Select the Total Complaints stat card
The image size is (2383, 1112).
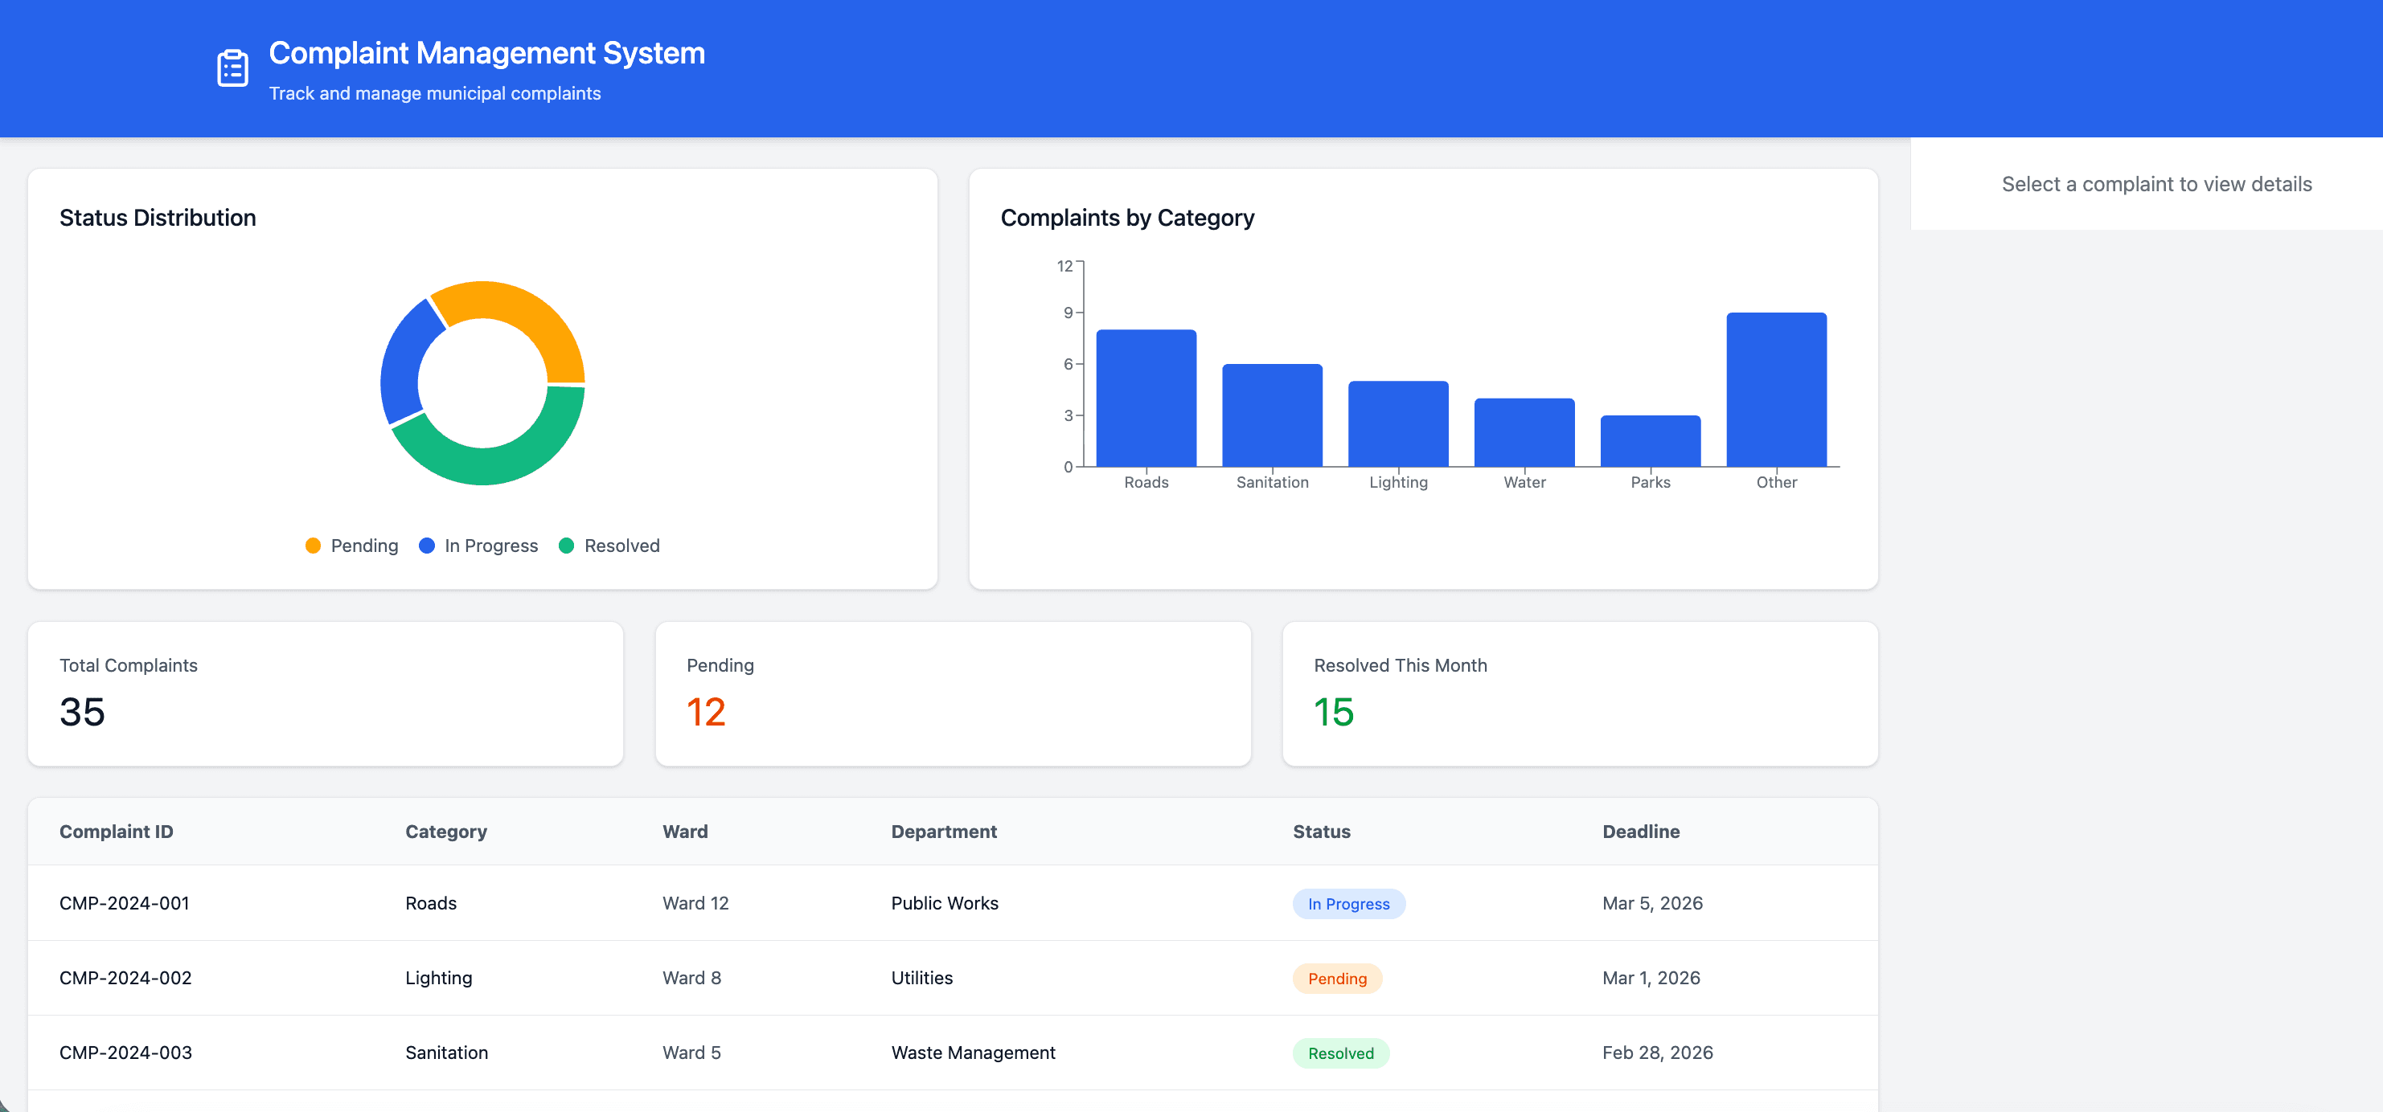326,693
